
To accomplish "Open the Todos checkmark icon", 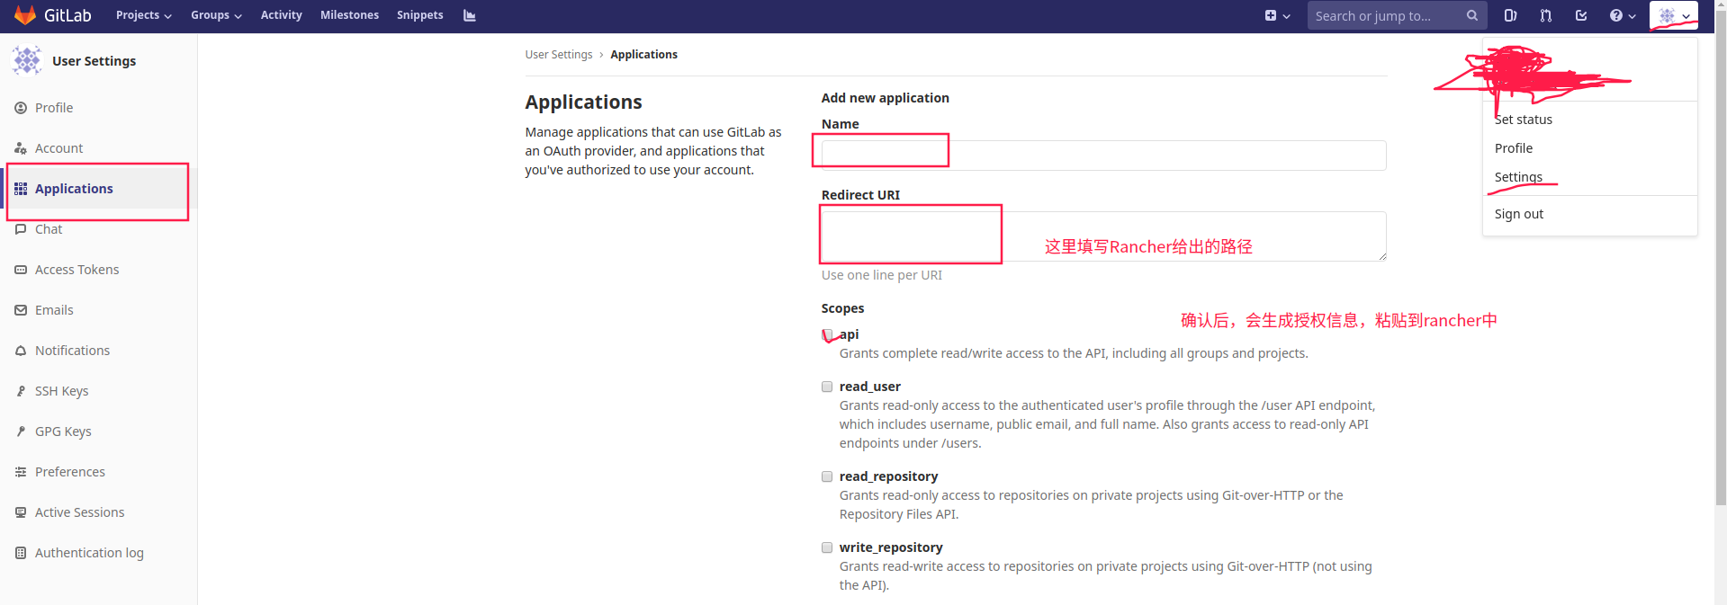I will coord(1581,15).
